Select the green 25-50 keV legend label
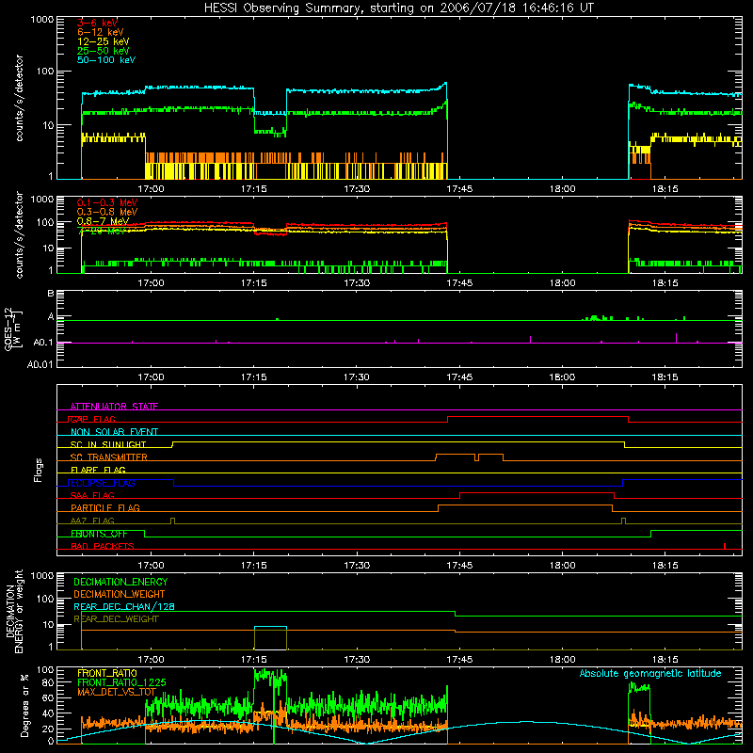The width and height of the screenshot is (753, 753). [x=104, y=51]
